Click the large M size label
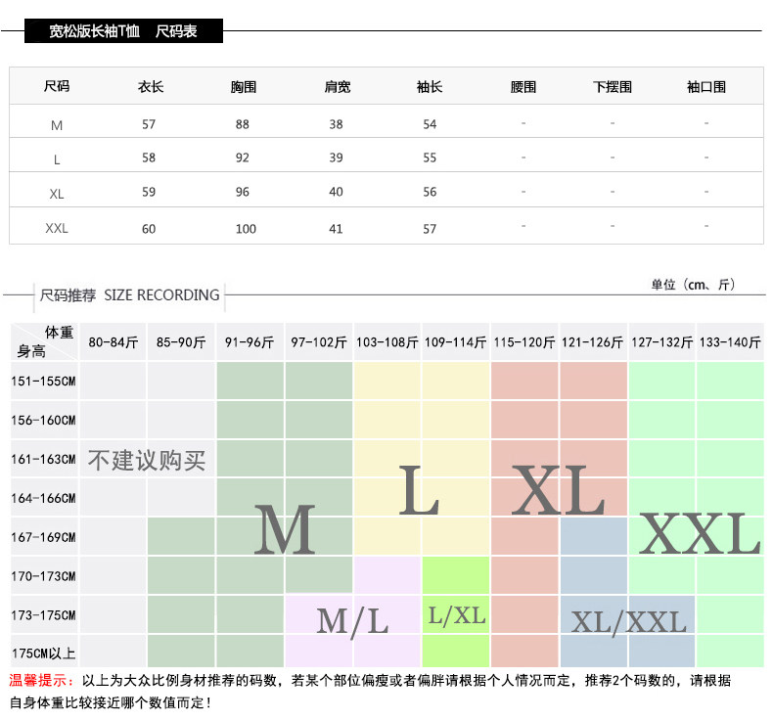Image resolution: width=773 pixels, height=721 pixels. [x=285, y=529]
